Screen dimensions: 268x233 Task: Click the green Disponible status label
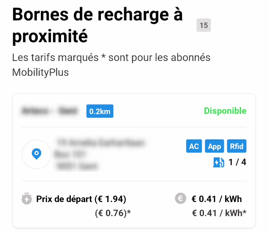coord(225,111)
